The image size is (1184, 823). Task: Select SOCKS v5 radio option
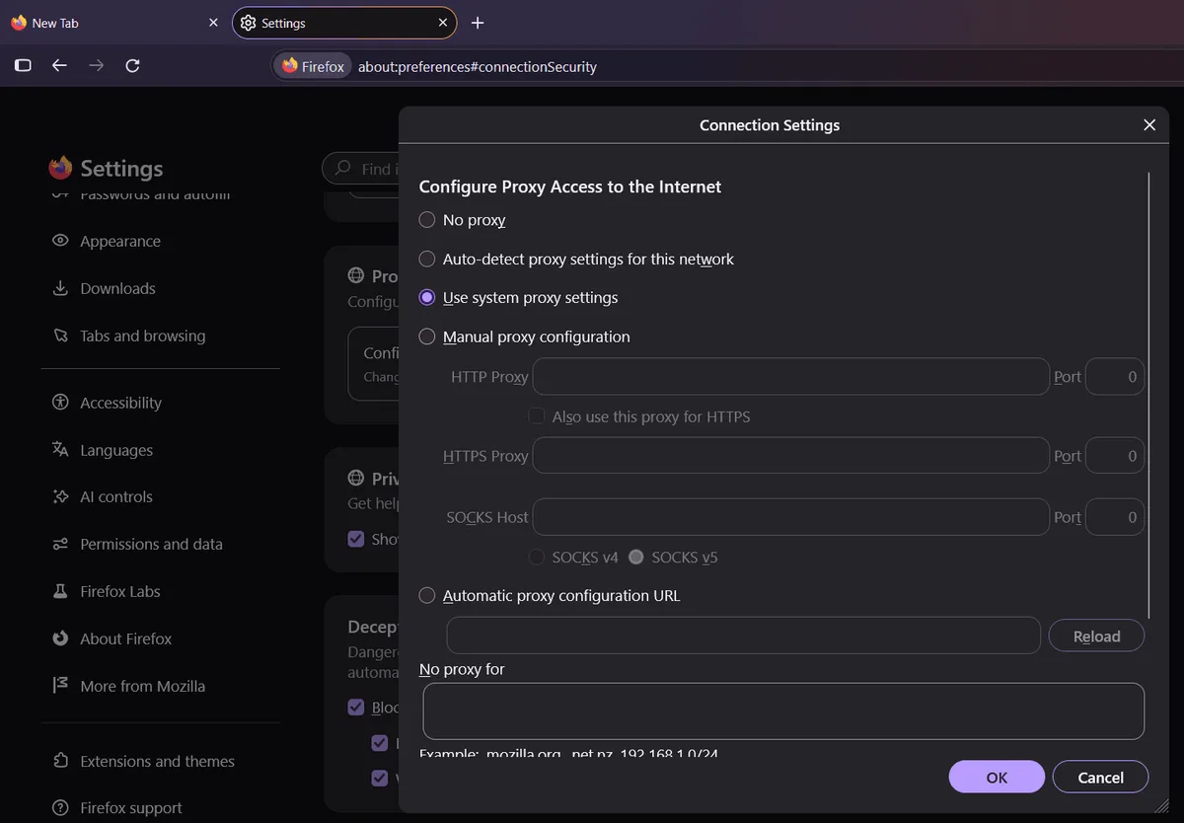pyautogui.click(x=636, y=558)
